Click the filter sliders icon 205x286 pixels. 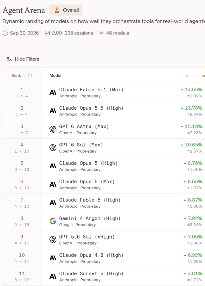pyautogui.click(x=9, y=59)
